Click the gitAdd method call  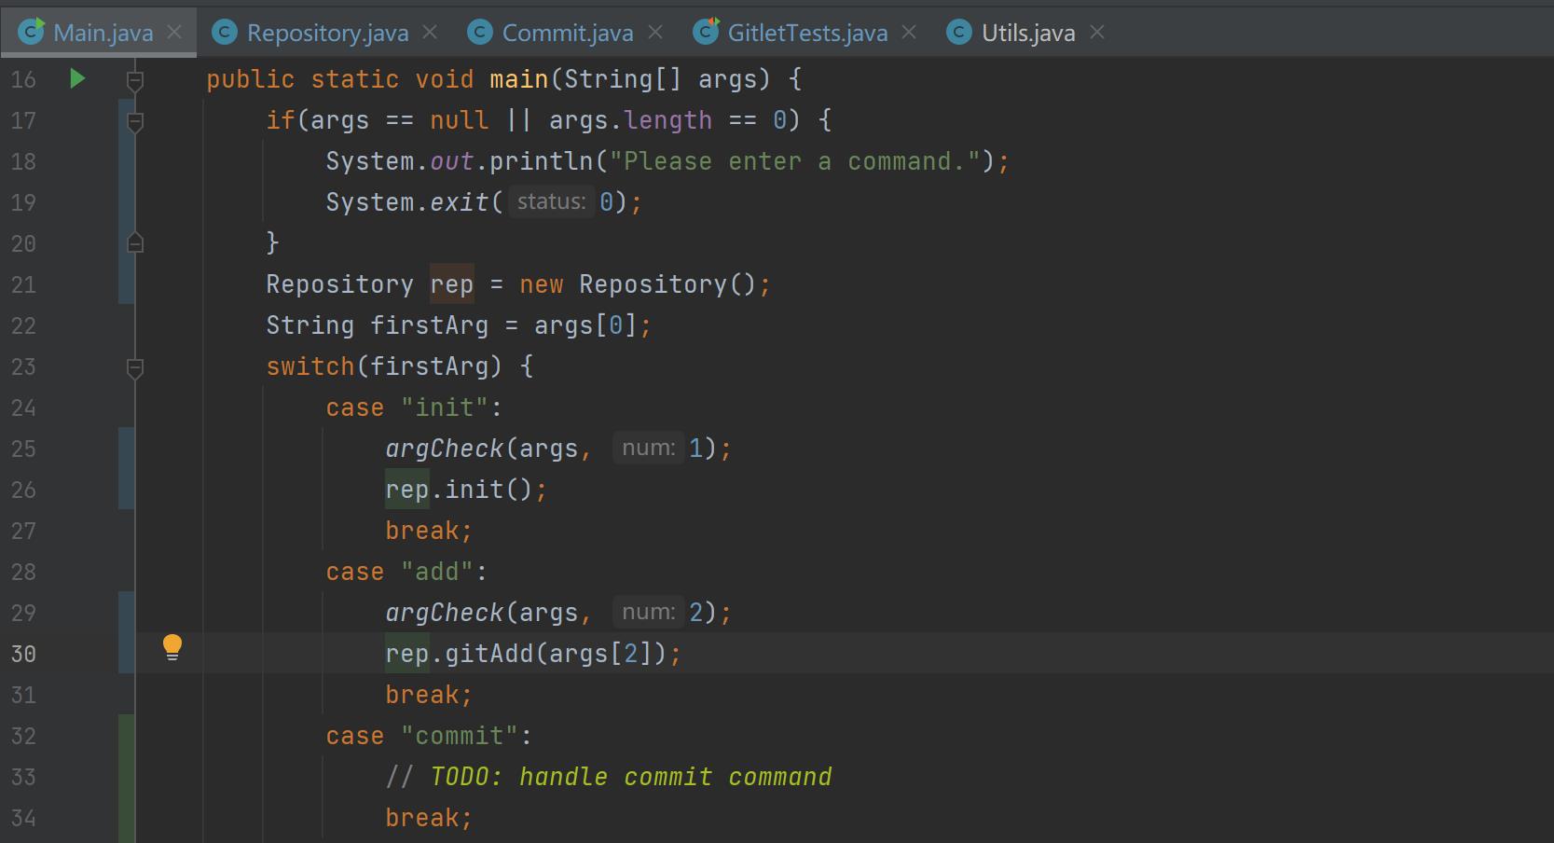488,654
